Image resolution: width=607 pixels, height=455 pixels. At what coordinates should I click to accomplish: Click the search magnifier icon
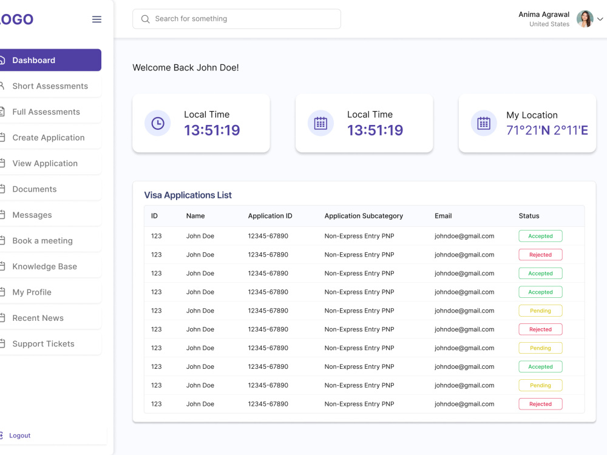(x=145, y=19)
